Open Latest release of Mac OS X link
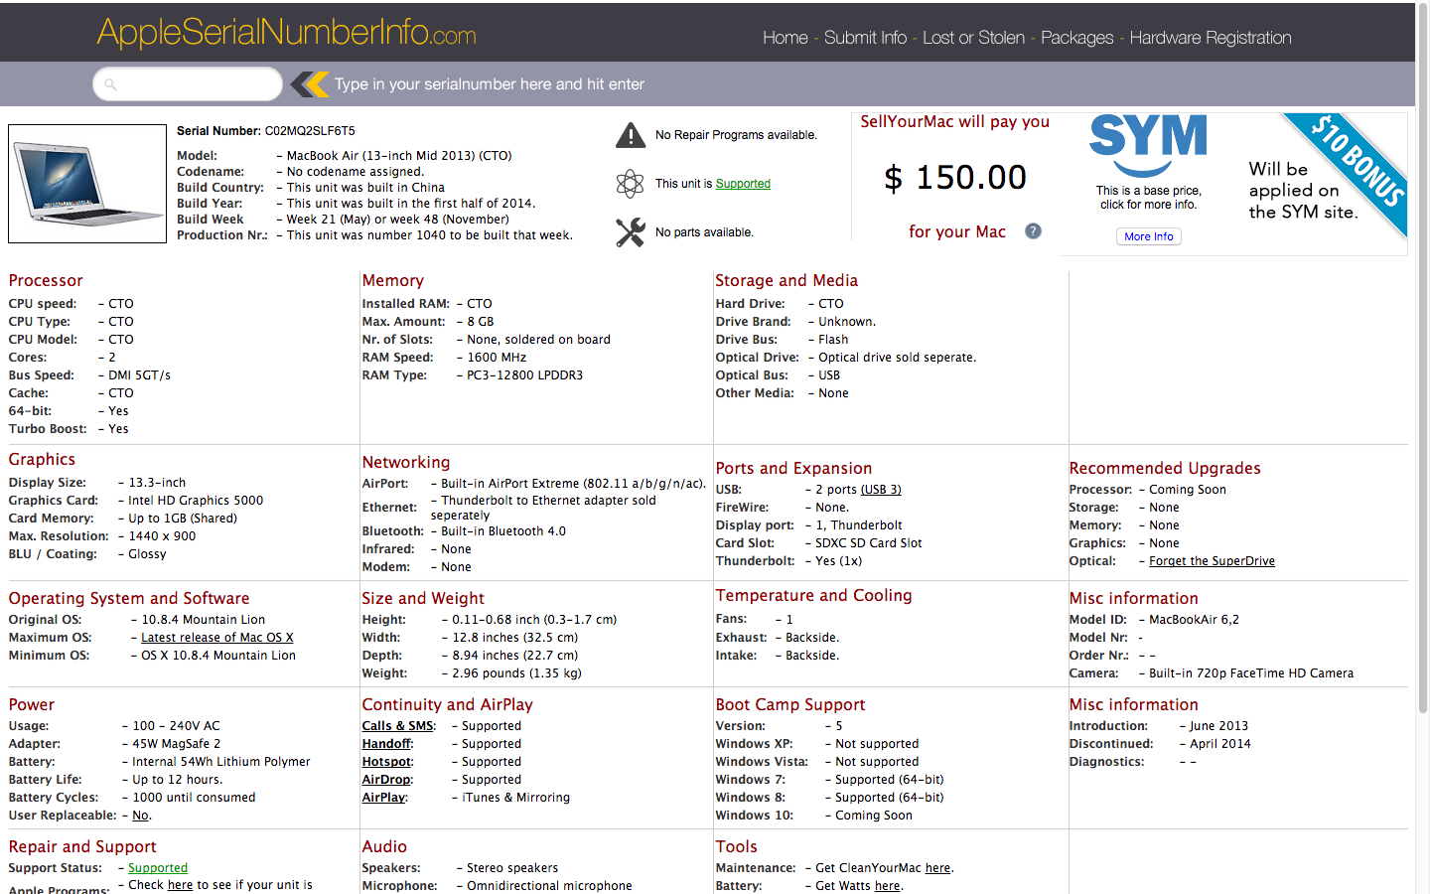Image resolution: width=1430 pixels, height=894 pixels. coord(216,638)
